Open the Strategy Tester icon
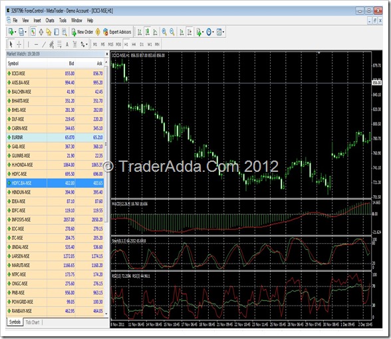Screen dimensions: 391x339 (65, 32)
